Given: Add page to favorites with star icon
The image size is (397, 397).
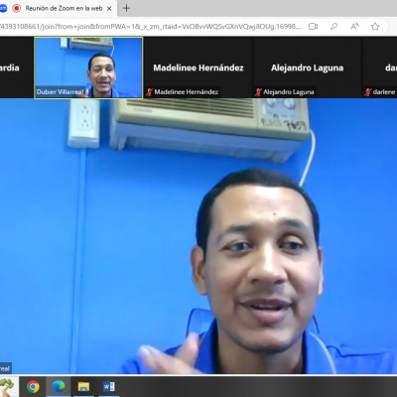Looking at the screenshot, I should coord(375,27).
